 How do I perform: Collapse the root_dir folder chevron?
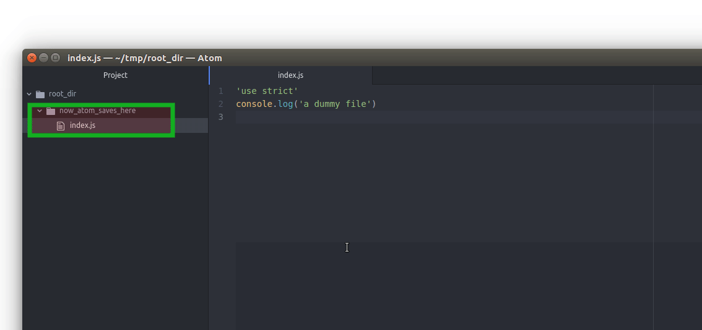pyautogui.click(x=30, y=94)
